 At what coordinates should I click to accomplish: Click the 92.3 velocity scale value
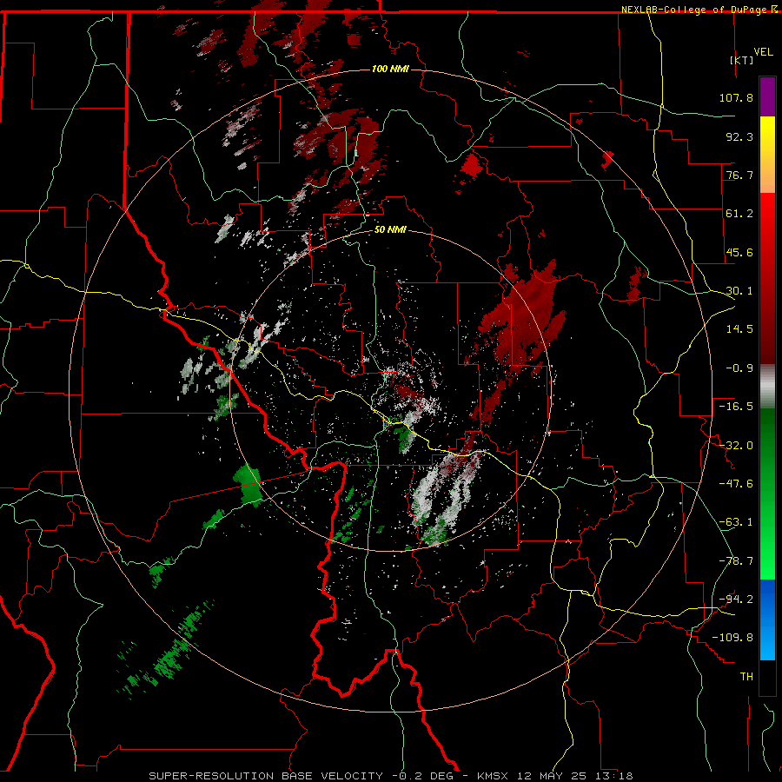click(x=739, y=136)
